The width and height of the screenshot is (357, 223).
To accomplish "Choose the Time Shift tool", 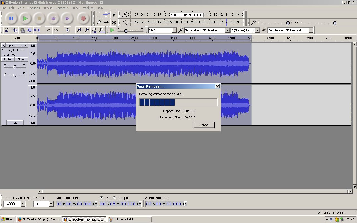I will [x=106, y=22].
